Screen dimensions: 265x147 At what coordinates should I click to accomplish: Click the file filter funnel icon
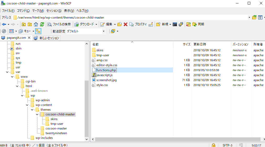(x=260, y=17)
